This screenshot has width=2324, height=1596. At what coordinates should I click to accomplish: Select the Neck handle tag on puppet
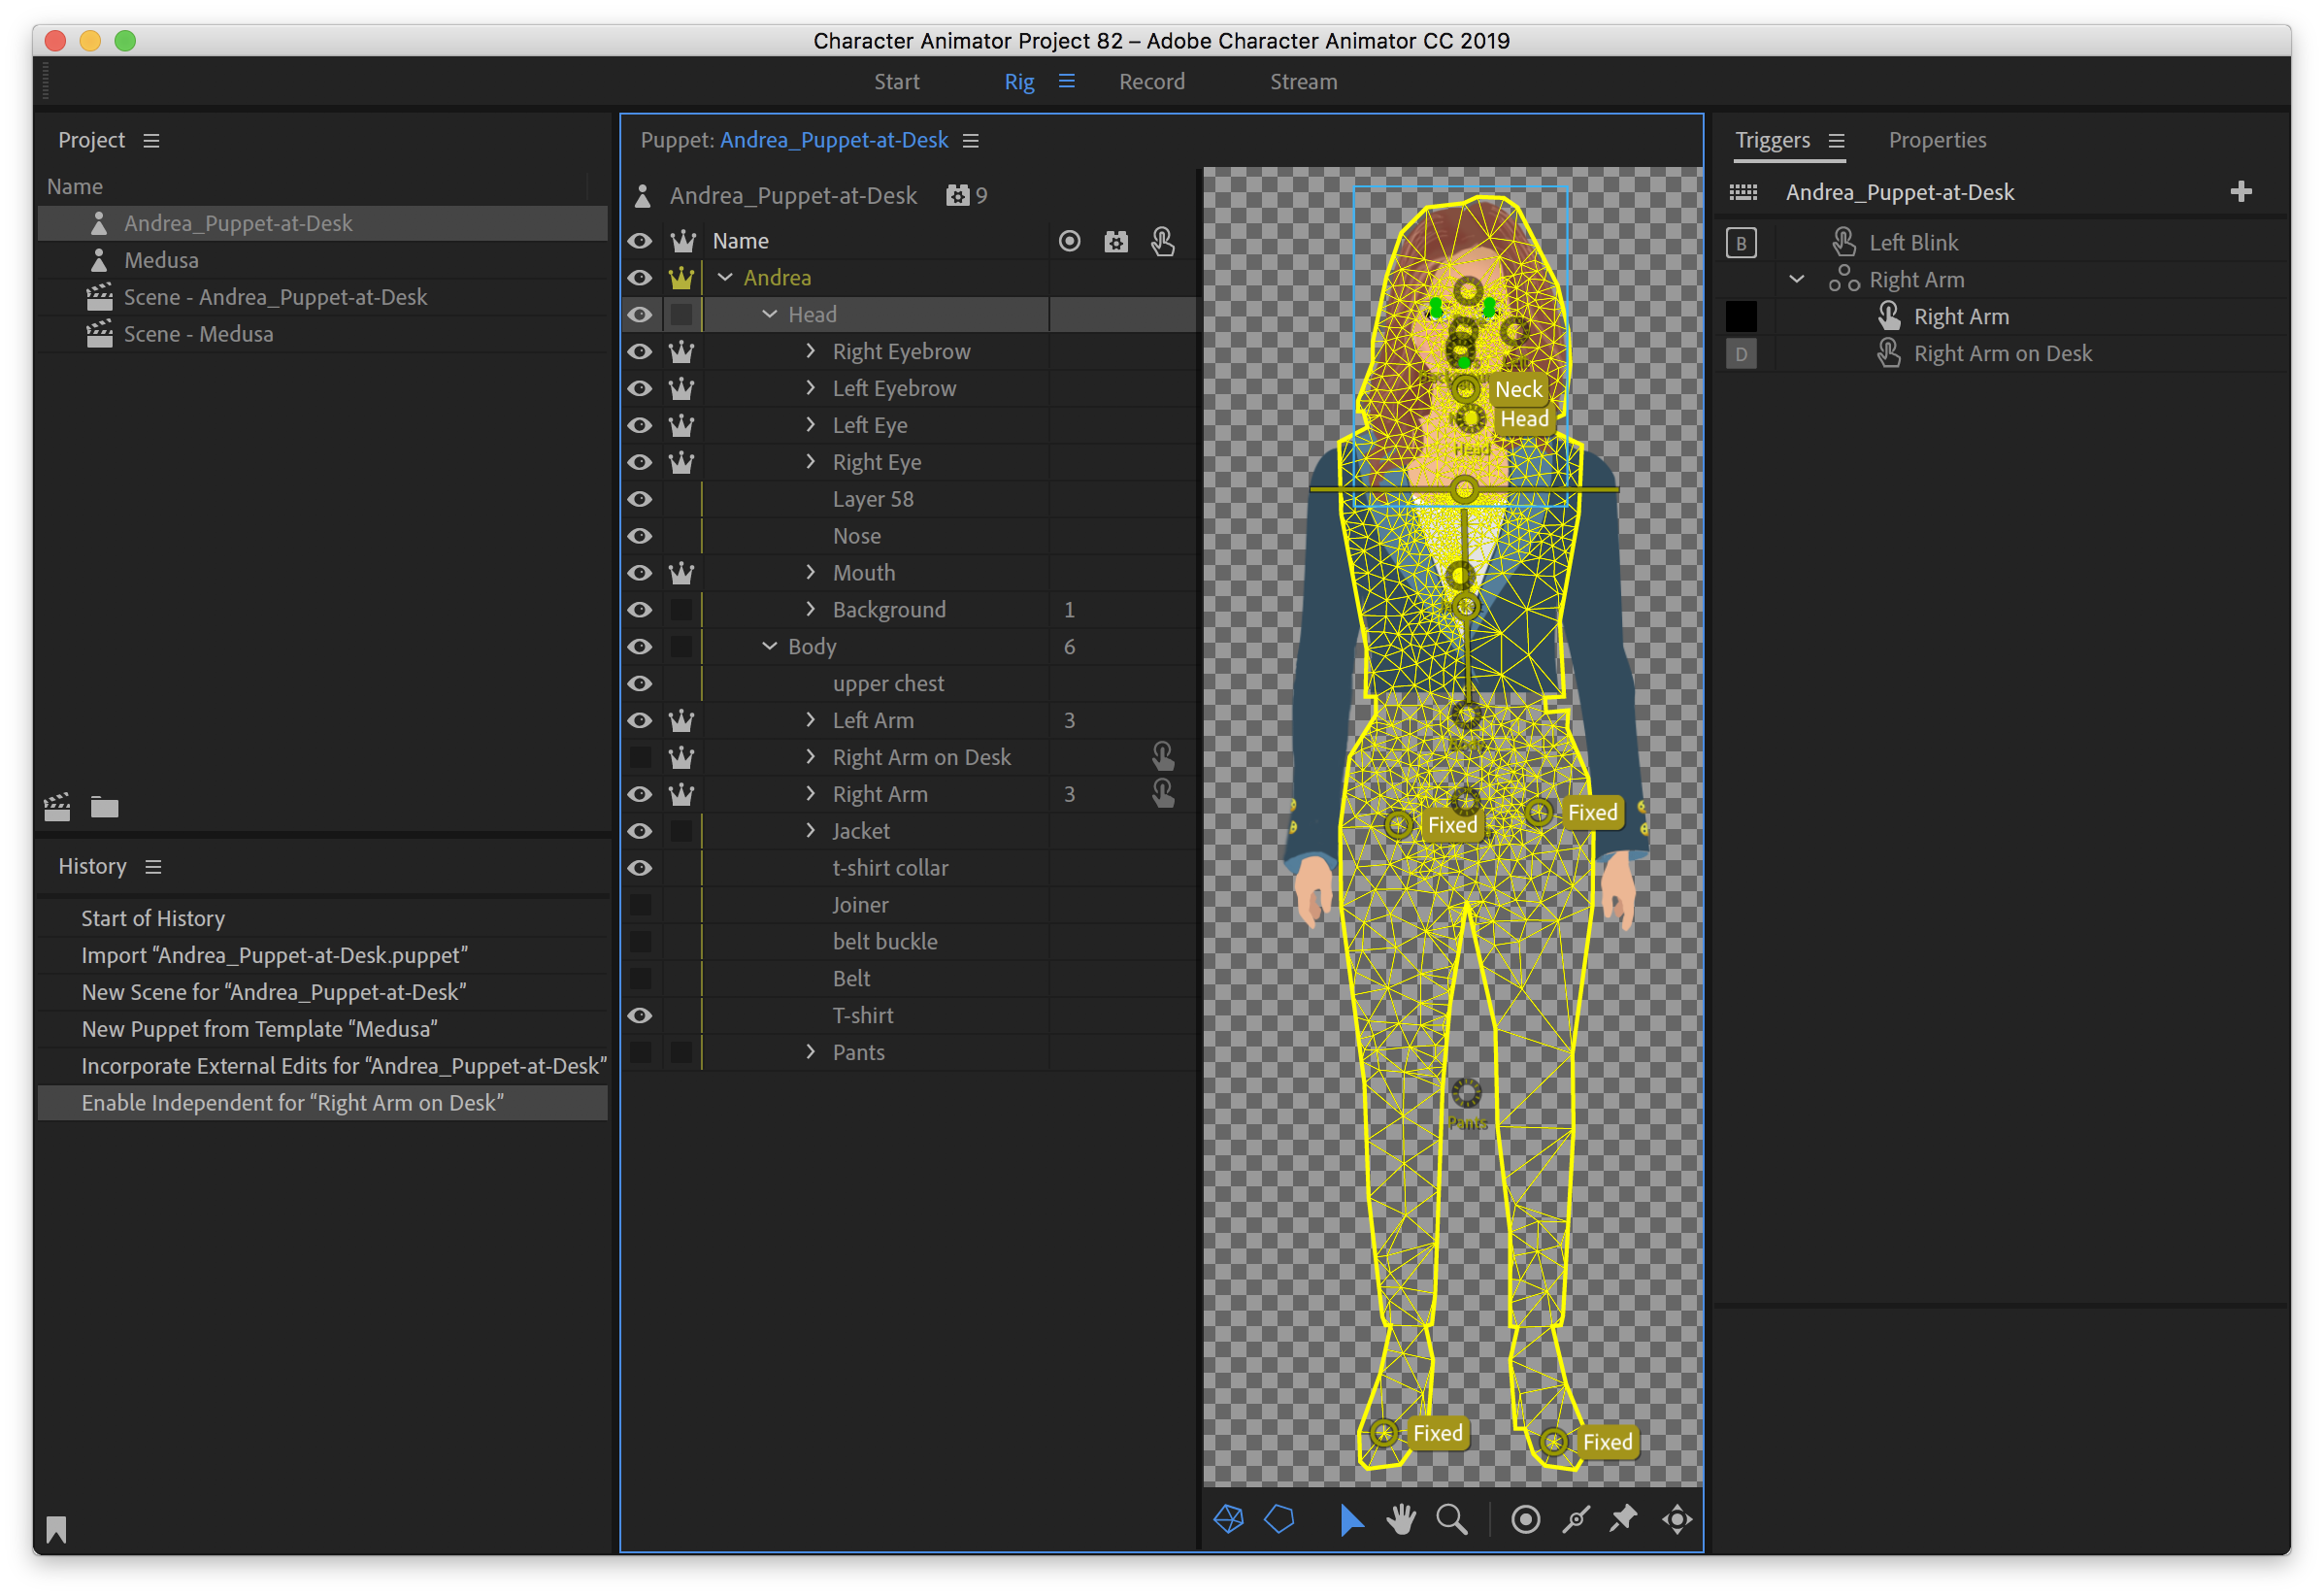(1518, 389)
